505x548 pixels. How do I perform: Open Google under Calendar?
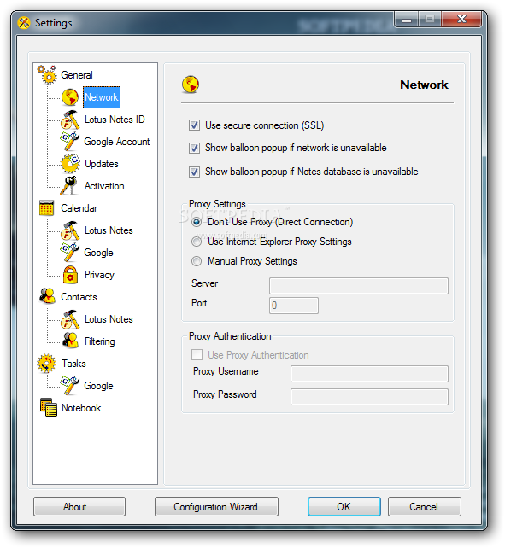(x=98, y=253)
